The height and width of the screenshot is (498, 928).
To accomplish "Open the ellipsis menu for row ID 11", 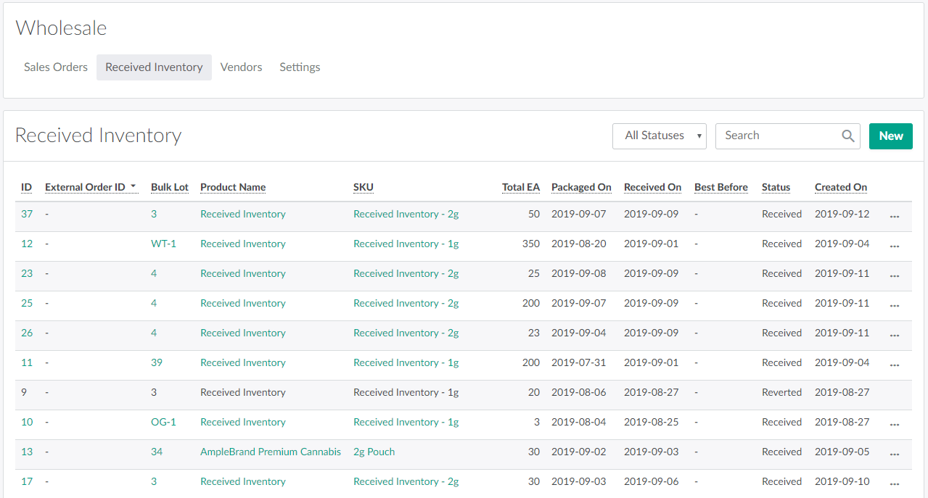I will coord(894,364).
